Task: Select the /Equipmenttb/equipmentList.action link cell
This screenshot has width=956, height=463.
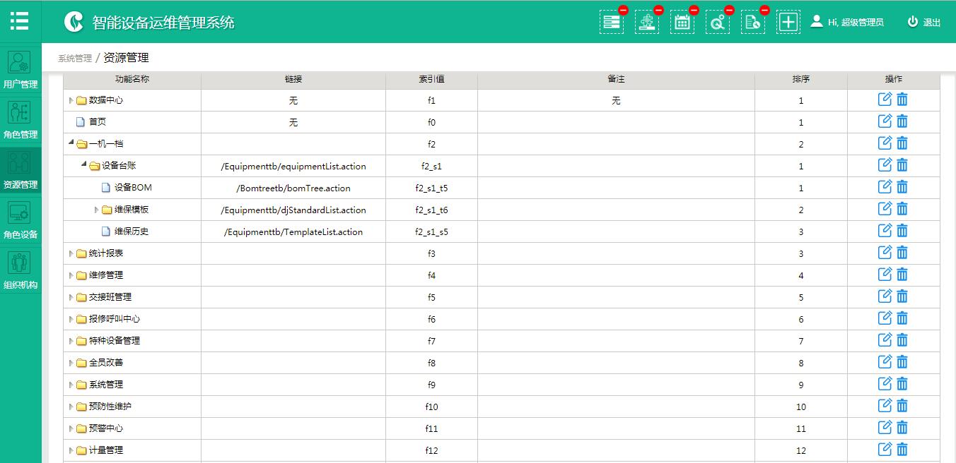Action: pos(293,167)
